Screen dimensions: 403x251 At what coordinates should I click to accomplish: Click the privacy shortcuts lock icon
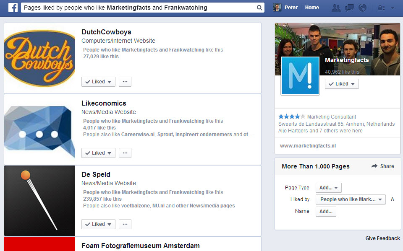(x=381, y=8)
